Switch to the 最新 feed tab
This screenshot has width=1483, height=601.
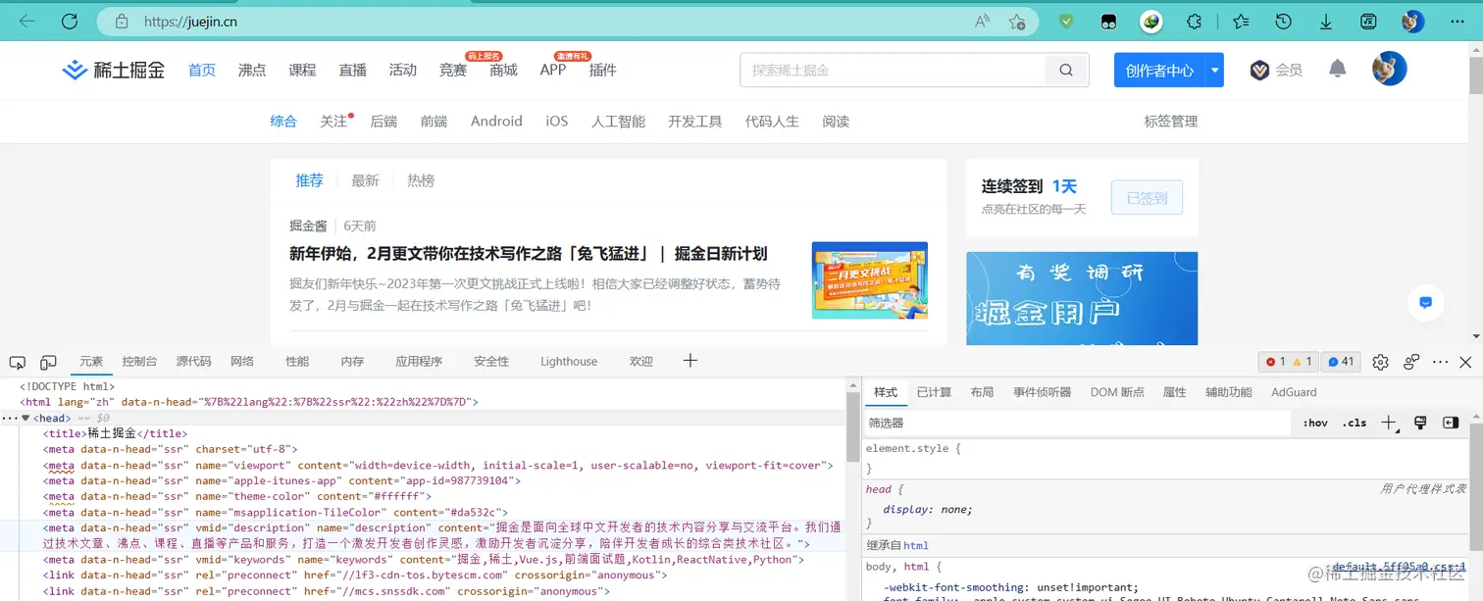[x=365, y=180]
